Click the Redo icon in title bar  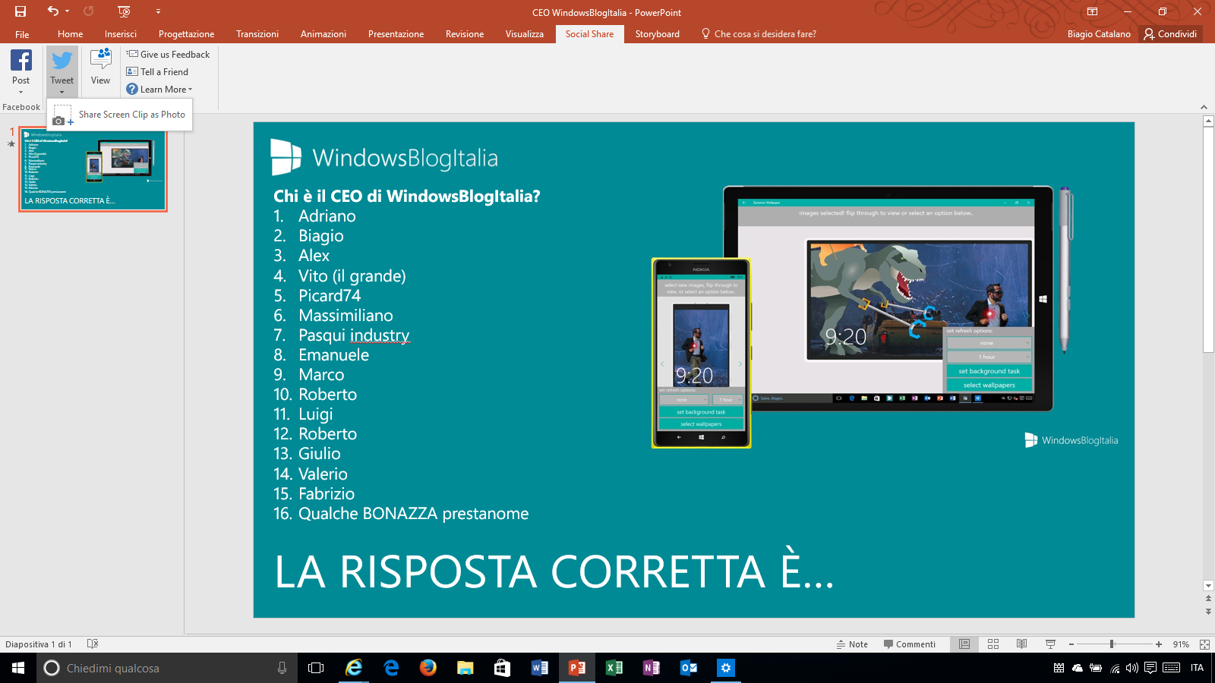tap(89, 11)
